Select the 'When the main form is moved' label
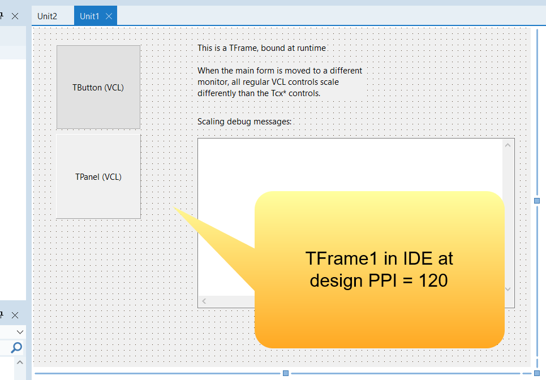 coord(280,82)
